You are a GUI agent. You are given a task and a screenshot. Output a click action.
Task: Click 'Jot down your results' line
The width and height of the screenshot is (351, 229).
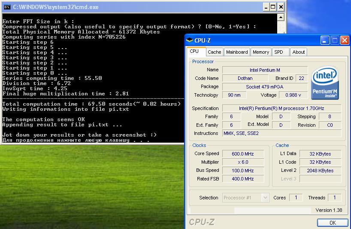pyautogui.click(x=79, y=135)
